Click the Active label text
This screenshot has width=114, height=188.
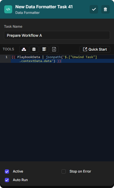(x=18, y=171)
